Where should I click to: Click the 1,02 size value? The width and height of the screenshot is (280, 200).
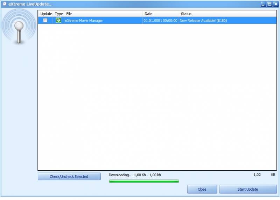[x=257, y=175]
